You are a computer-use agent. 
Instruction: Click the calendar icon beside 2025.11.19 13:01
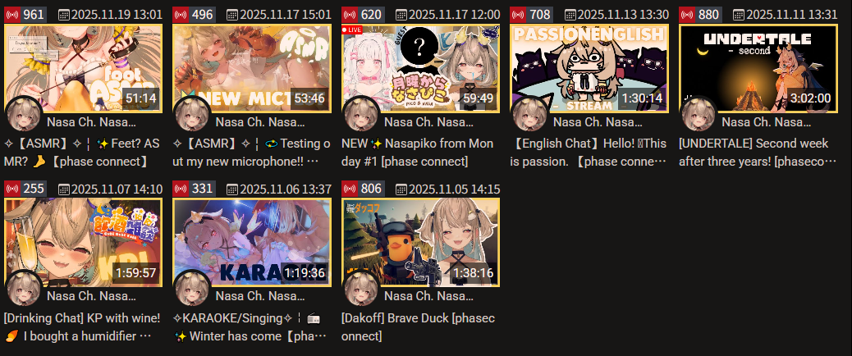click(64, 15)
